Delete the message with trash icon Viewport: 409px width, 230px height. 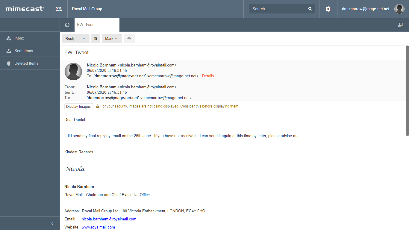click(x=96, y=39)
